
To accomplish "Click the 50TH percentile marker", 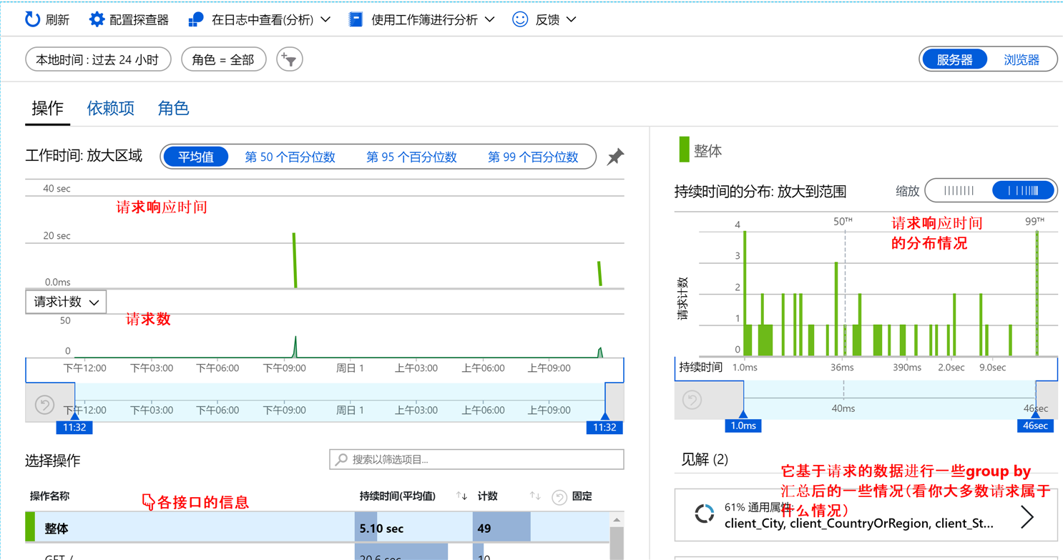I will pos(843,221).
